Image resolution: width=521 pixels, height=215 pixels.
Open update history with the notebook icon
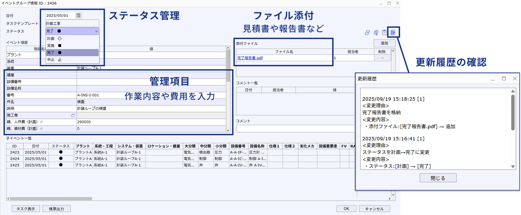click(393, 32)
